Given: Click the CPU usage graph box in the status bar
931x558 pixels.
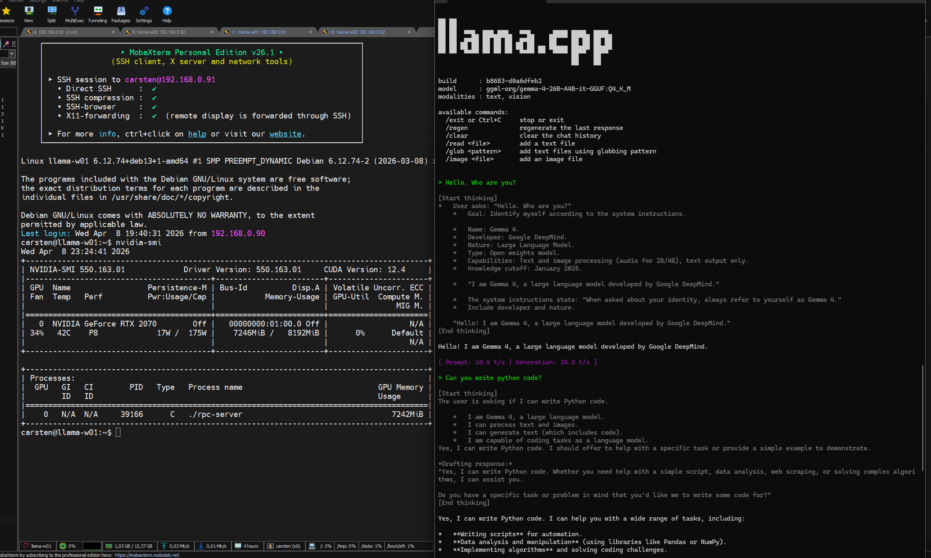Looking at the screenshot, I should pyautogui.click(x=92, y=546).
